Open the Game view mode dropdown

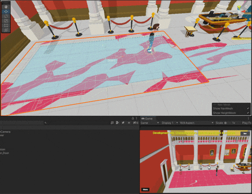[x=150, y=123]
